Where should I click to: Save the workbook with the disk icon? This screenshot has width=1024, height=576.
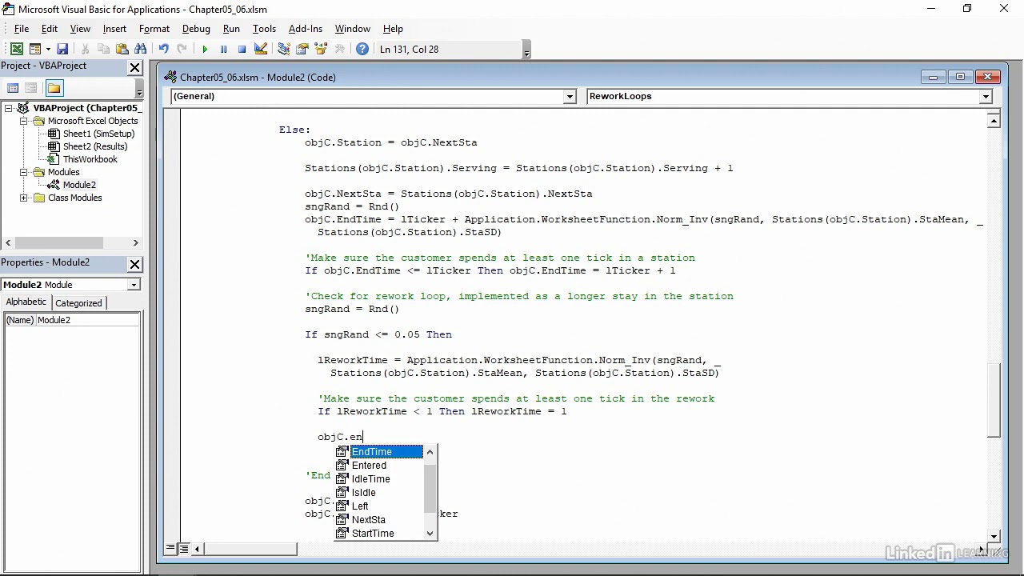click(x=62, y=49)
